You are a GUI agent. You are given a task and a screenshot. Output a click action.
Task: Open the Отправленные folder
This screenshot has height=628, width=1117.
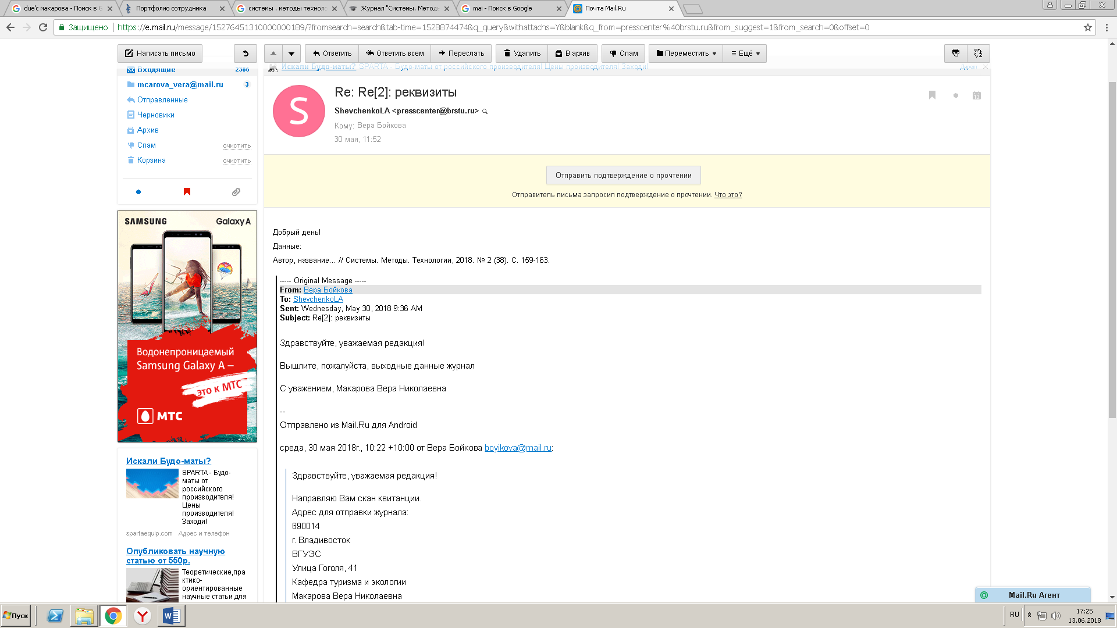tap(162, 100)
